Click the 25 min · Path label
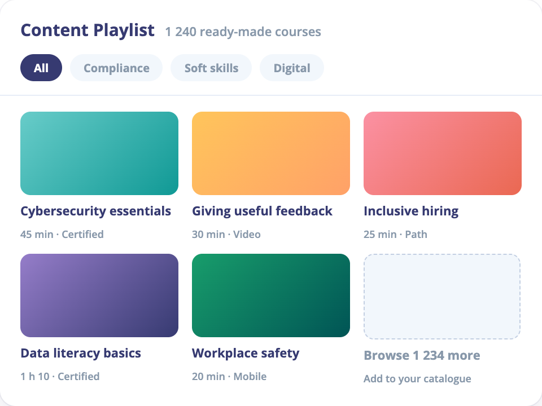 click(395, 235)
